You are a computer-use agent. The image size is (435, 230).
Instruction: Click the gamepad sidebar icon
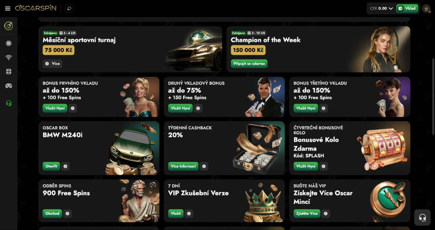[9, 86]
